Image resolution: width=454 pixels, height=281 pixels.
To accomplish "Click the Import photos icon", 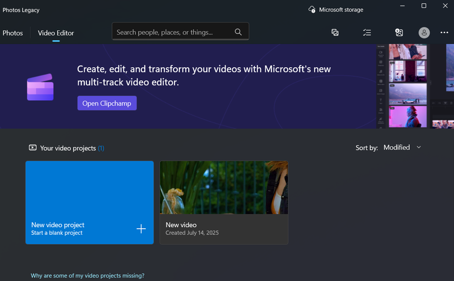I will point(399,32).
